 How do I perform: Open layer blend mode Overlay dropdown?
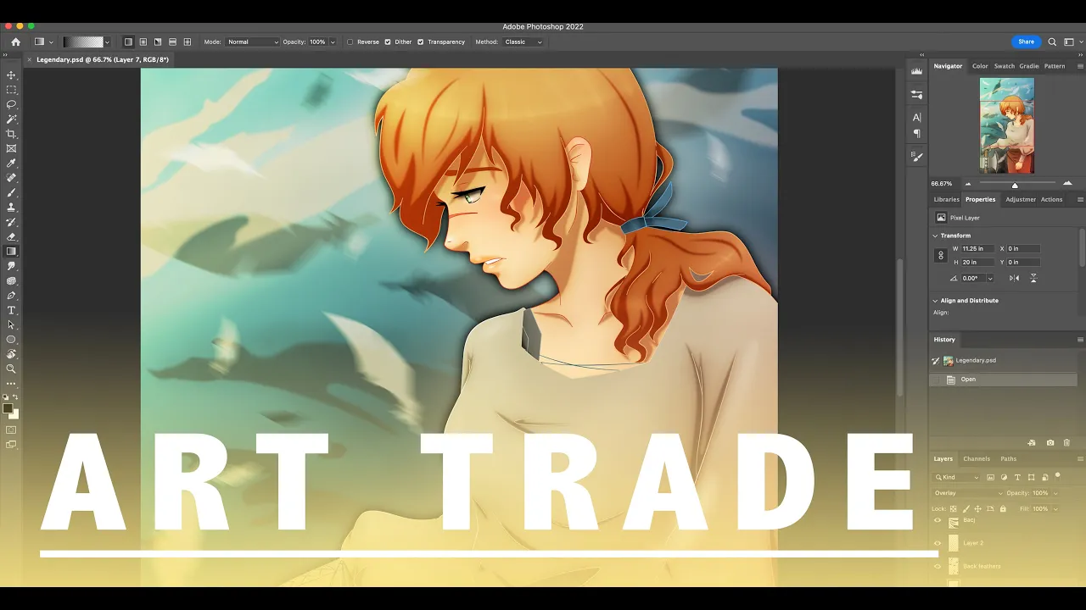click(x=968, y=493)
